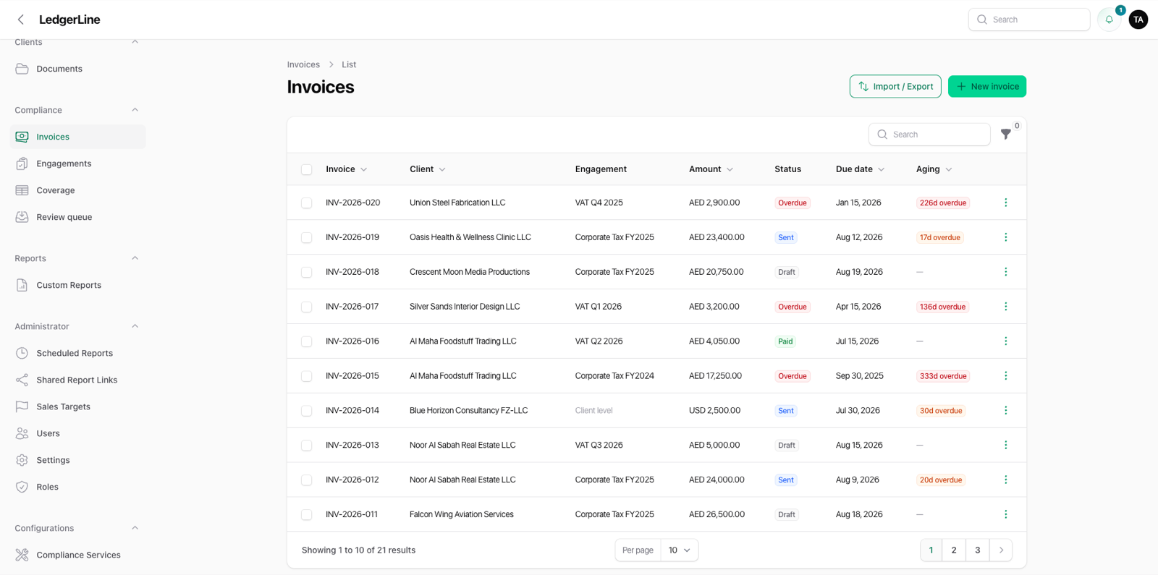Image resolution: width=1158 pixels, height=575 pixels.
Task: Click the Shared Report Links share icon
Action: (22, 380)
